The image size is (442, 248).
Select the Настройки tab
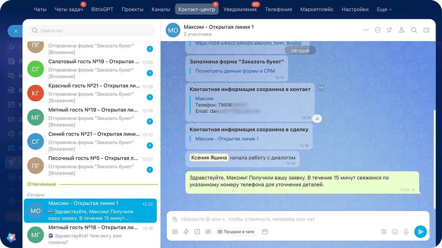tap(355, 9)
